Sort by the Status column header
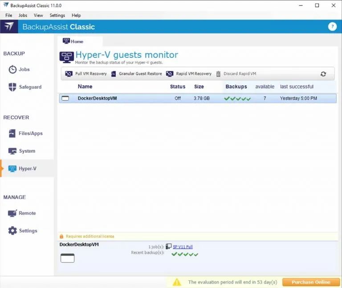The height and width of the screenshot is (288, 342). (x=178, y=87)
